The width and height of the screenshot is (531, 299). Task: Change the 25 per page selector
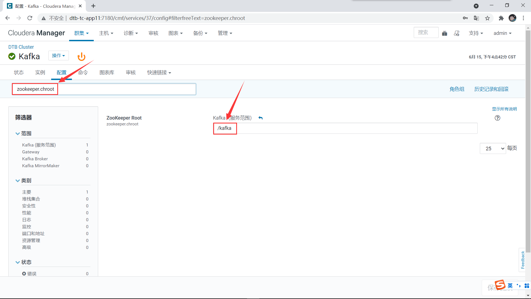[493, 148]
